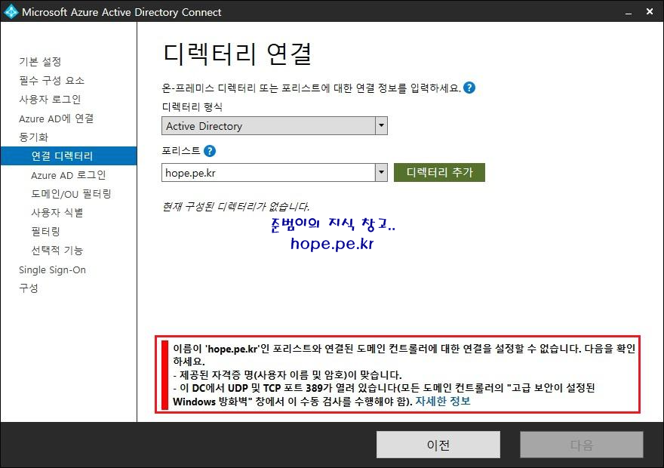Viewport: 664px width, 468px height.
Task: Select 도메인/OU 필터링 in sidebar
Action: tap(71, 193)
